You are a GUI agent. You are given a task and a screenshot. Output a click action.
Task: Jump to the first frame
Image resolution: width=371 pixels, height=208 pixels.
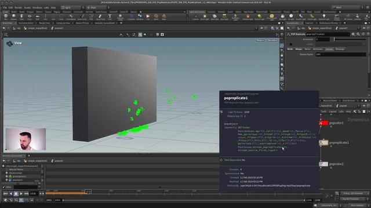[x=5, y=194]
